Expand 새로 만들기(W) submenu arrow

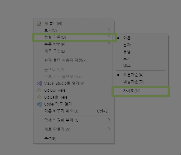pyautogui.click(x=109, y=129)
